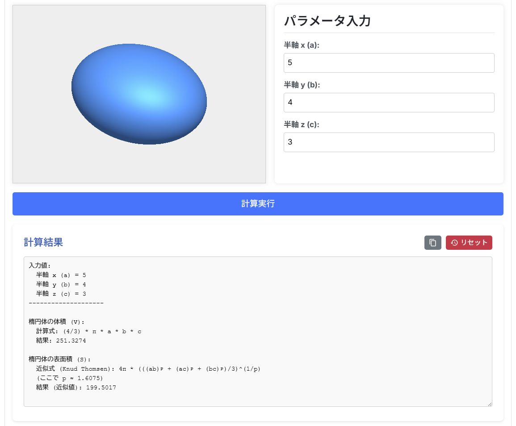Click the 入力値 line in results
The width and height of the screenshot is (516, 426).
pos(39,265)
